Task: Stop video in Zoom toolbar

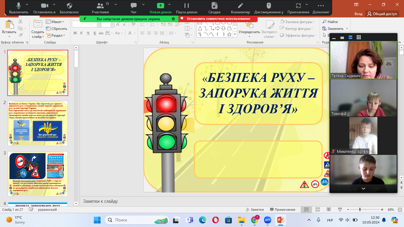Action: point(44,8)
